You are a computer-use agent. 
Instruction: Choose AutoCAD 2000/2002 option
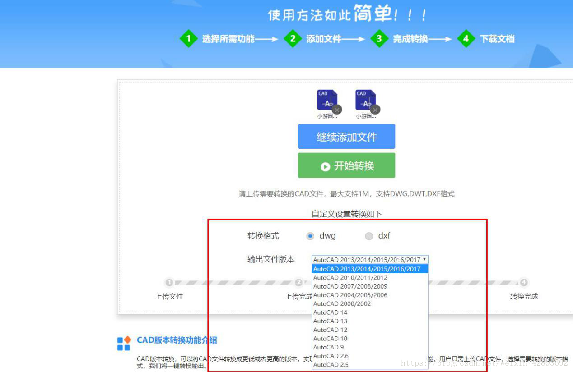coord(370,304)
